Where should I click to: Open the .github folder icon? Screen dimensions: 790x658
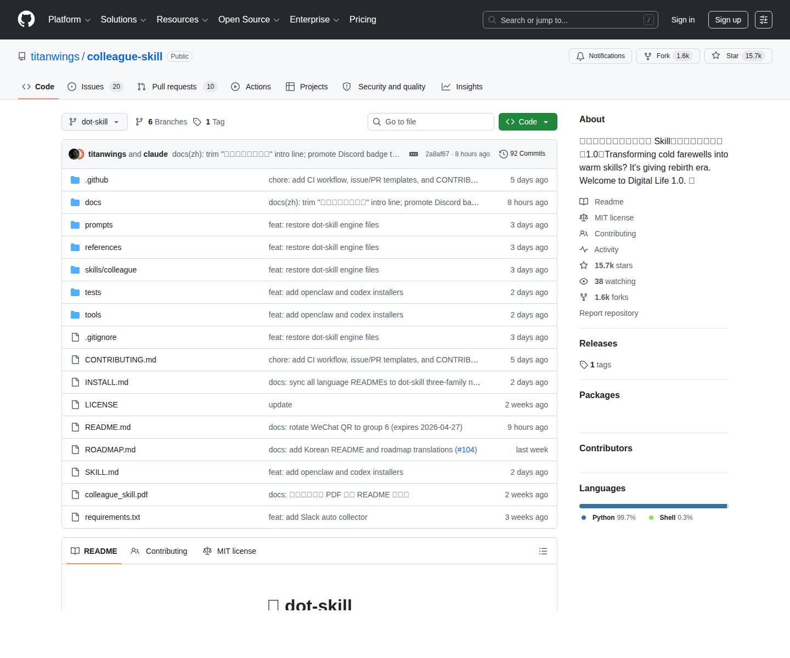tap(75, 180)
